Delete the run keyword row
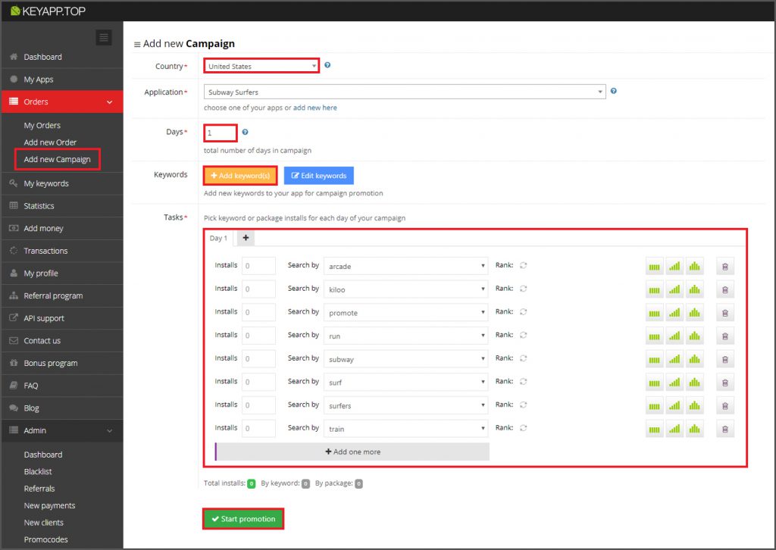776x550 pixels. [725, 336]
